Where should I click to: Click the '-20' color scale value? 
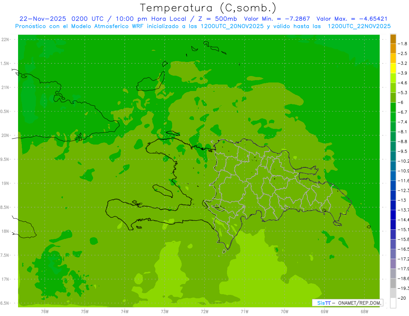pos(402,298)
